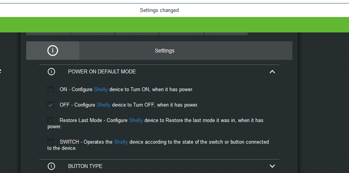
Task: Click the POWER ON DEFAULT MODE heading text
Action: pyautogui.click(x=102, y=72)
